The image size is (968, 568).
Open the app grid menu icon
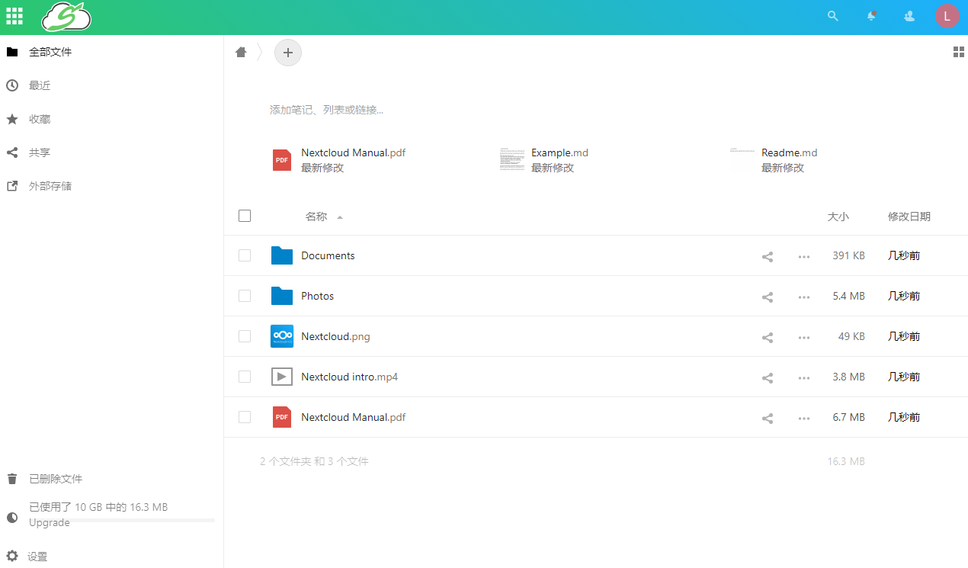(14, 16)
